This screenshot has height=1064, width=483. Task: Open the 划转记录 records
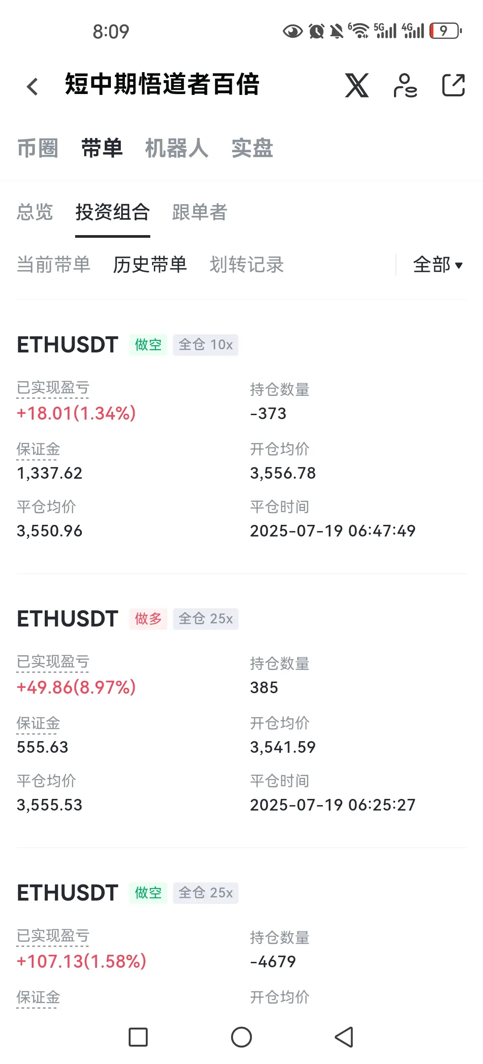click(247, 265)
